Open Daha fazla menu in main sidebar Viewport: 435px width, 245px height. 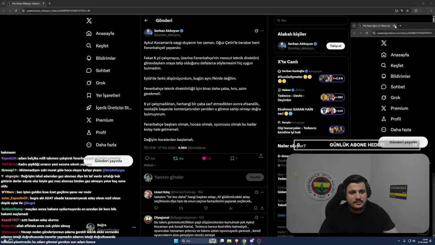pos(101,145)
